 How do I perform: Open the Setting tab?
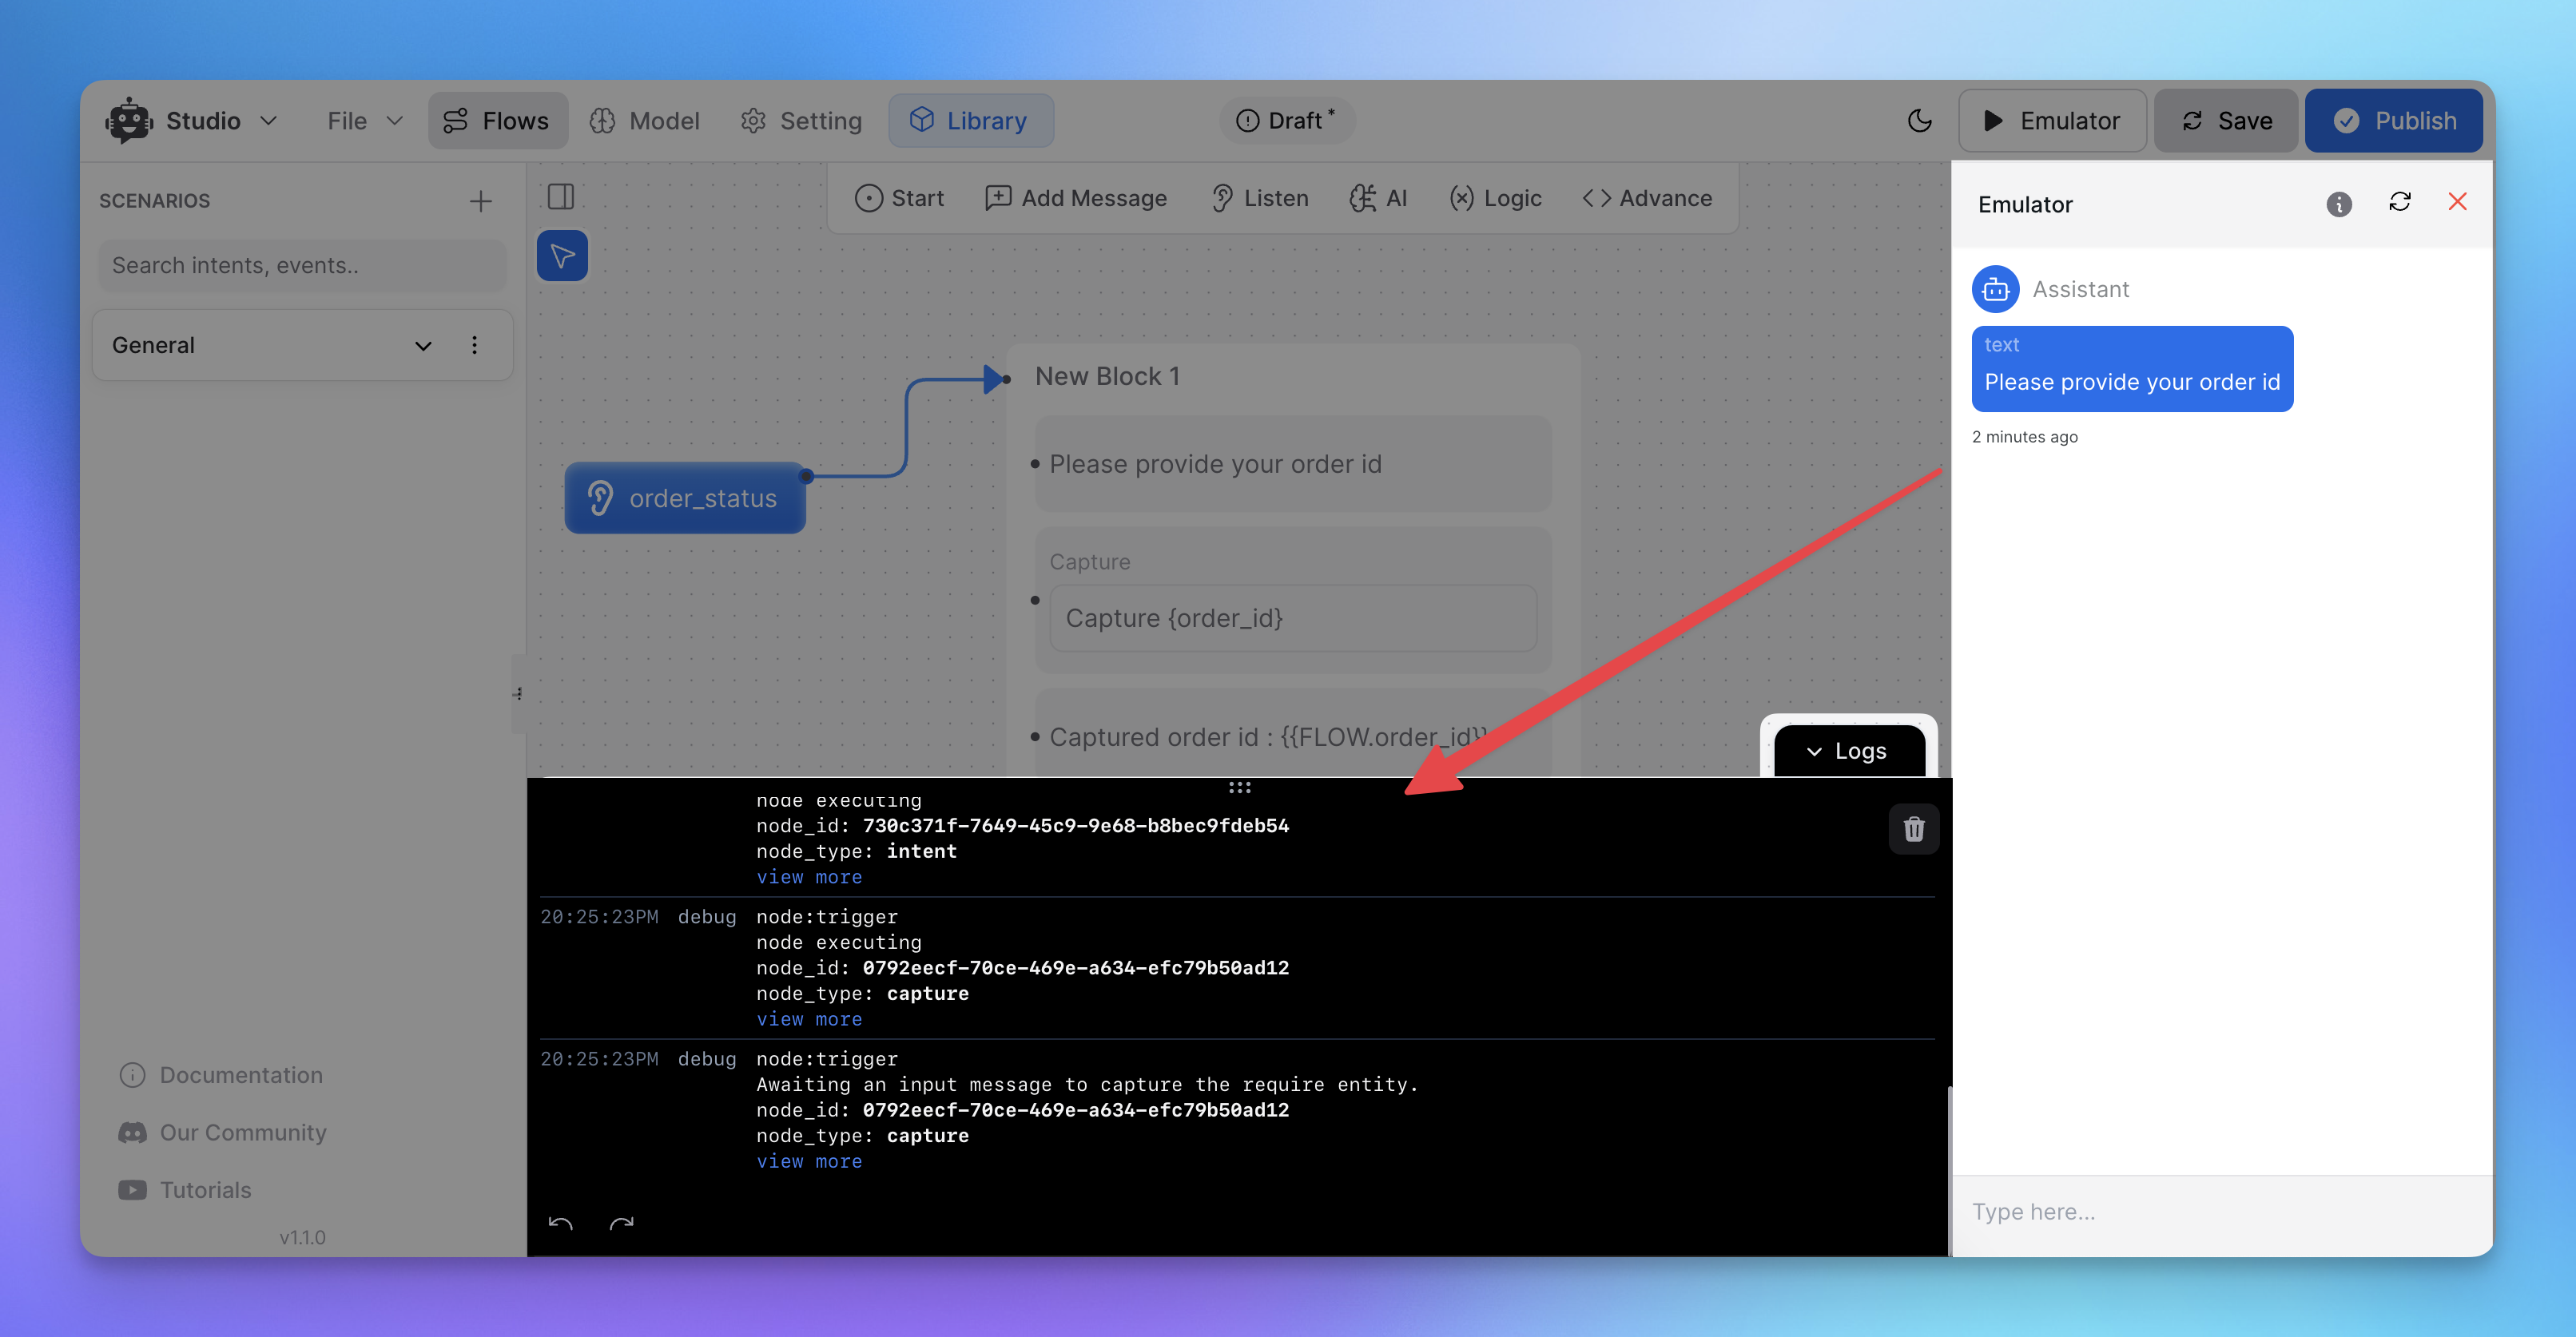click(801, 121)
